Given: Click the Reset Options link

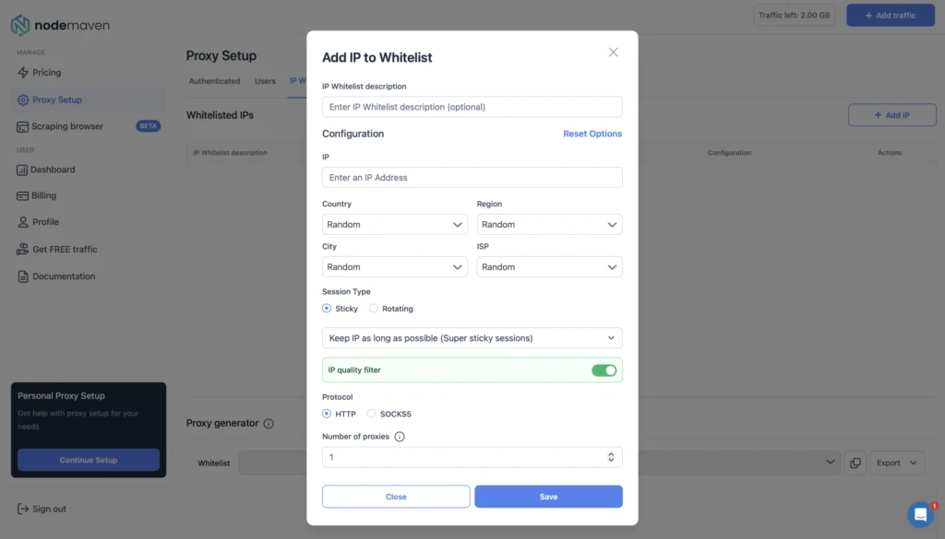Looking at the screenshot, I should coord(592,135).
